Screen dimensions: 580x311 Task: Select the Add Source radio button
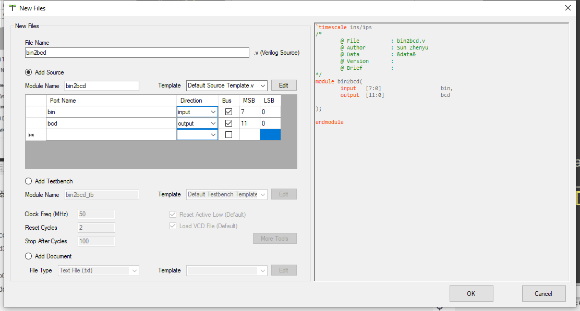(29, 72)
